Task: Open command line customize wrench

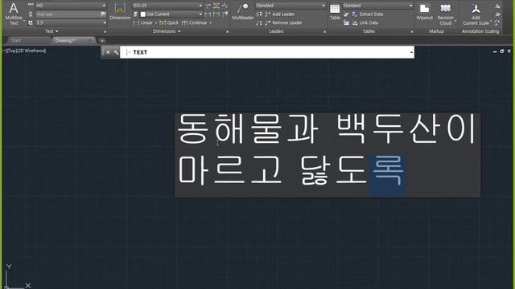Action: tap(116, 52)
